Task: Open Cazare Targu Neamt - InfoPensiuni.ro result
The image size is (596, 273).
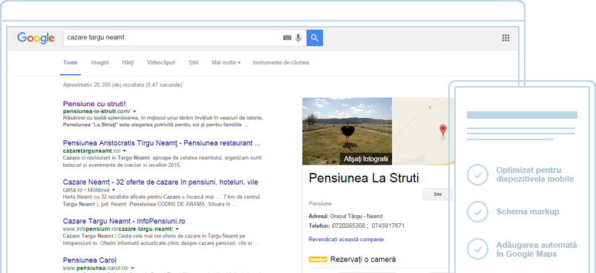Action: tap(124, 221)
